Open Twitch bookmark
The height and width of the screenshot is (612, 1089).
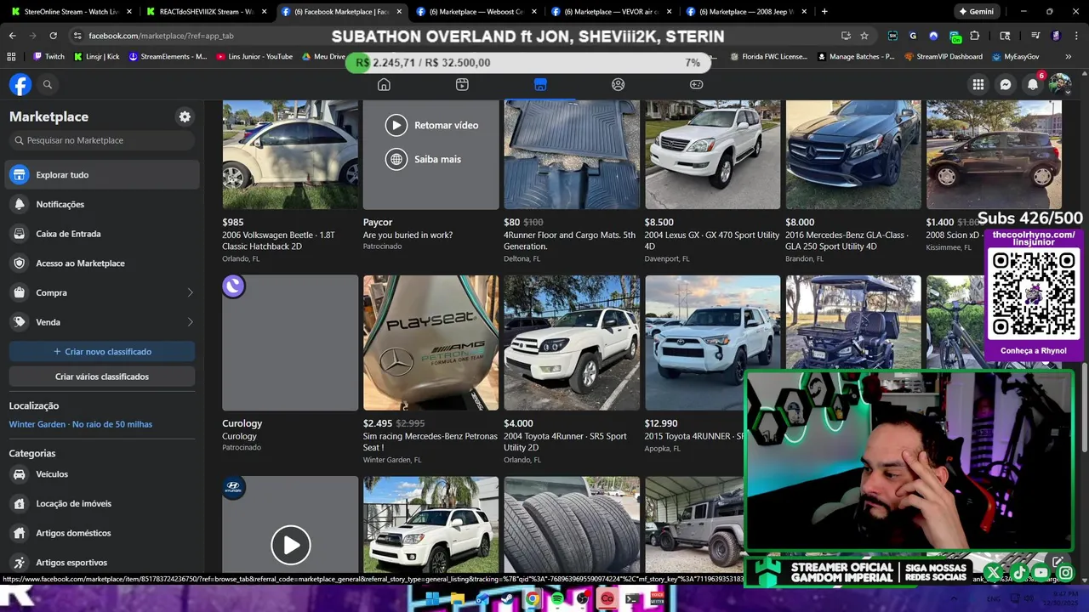[x=48, y=56]
